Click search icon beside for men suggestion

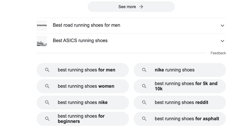coord(47,70)
